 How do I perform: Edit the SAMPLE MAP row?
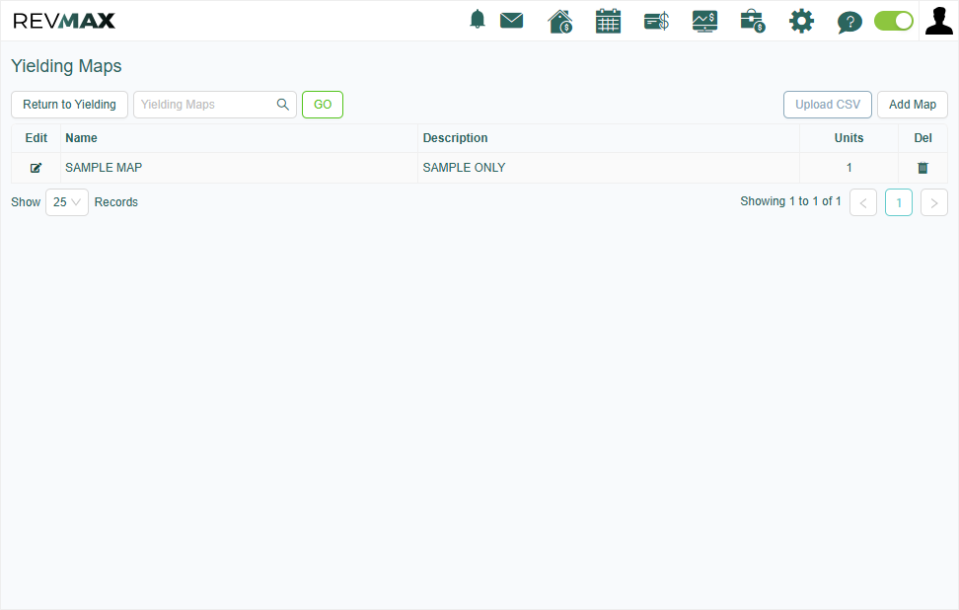(x=37, y=168)
